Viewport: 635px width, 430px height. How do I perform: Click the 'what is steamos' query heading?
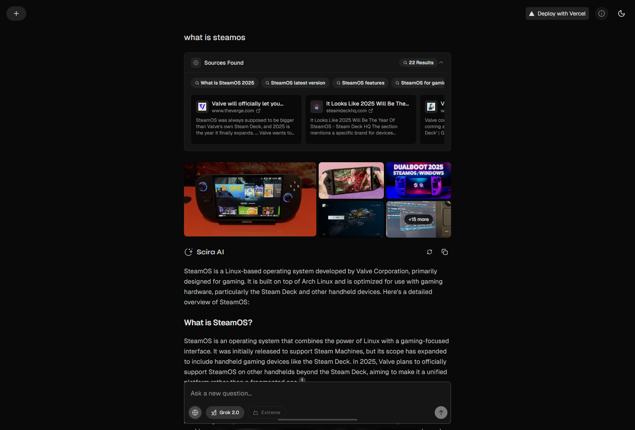pyautogui.click(x=215, y=37)
